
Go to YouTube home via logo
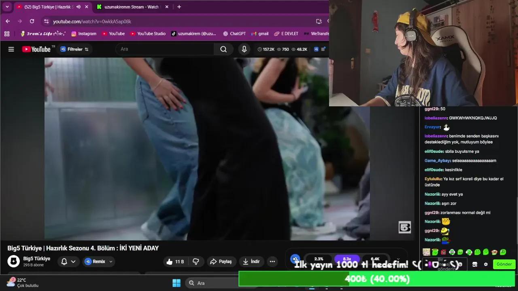click(37, 49)
